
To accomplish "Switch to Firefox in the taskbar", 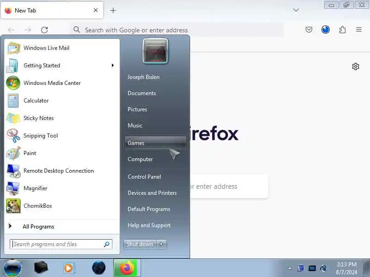I will [x=127, y=268].
